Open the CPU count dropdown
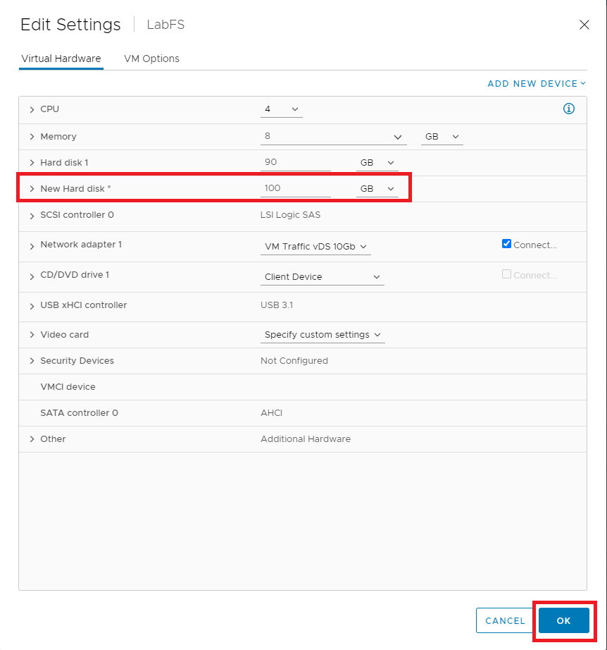The width and height of the screenshot is (607, 650). pyautogui.click(x=282, y=109)
